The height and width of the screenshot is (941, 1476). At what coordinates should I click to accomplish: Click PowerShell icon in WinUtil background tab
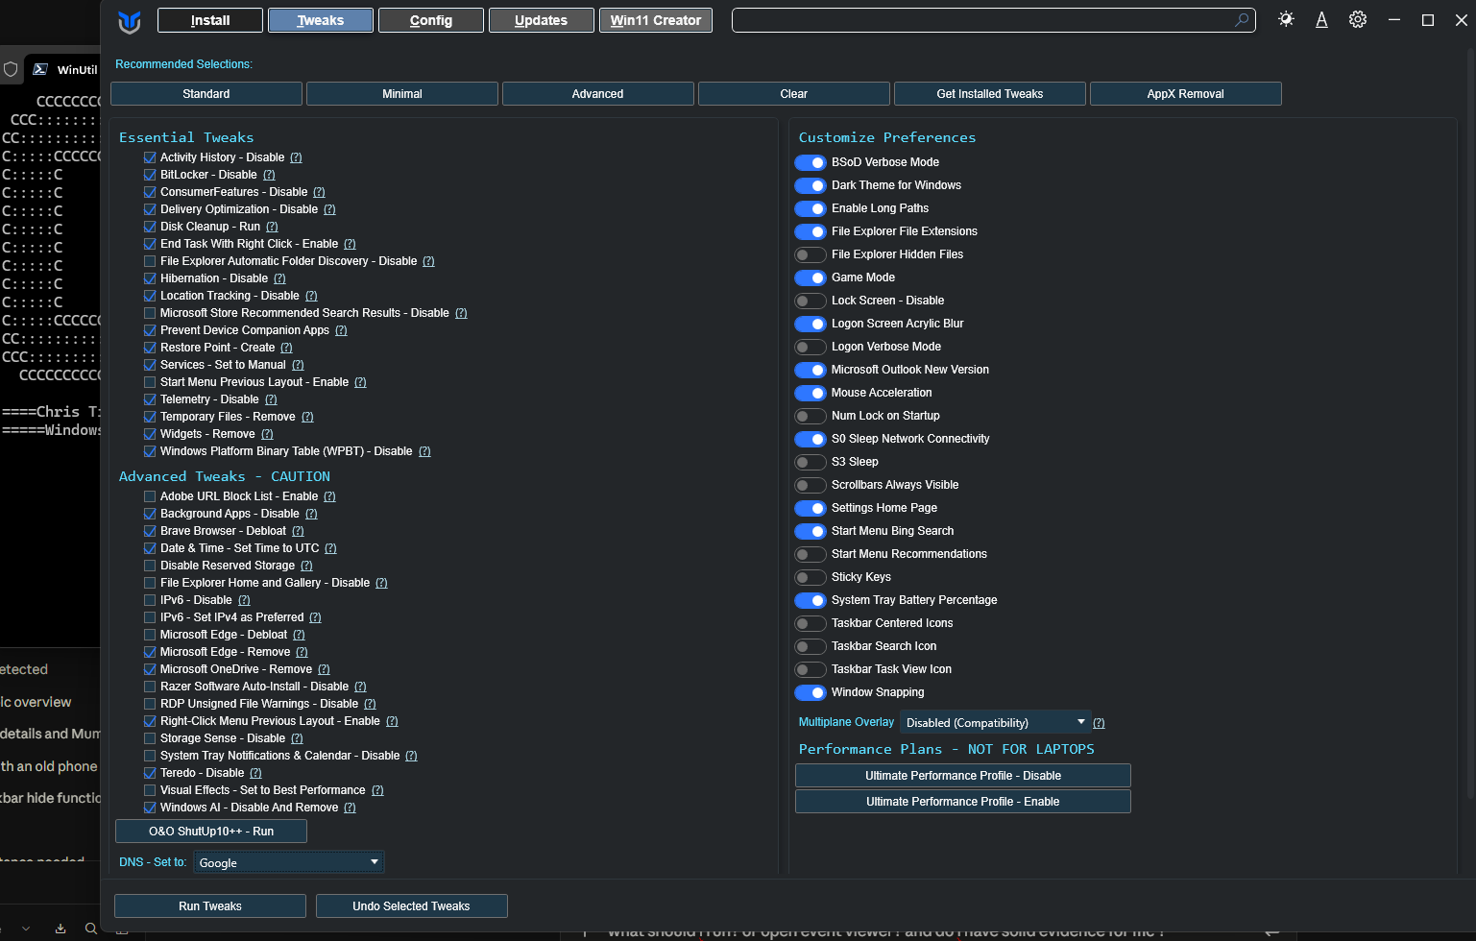(40, 69)
